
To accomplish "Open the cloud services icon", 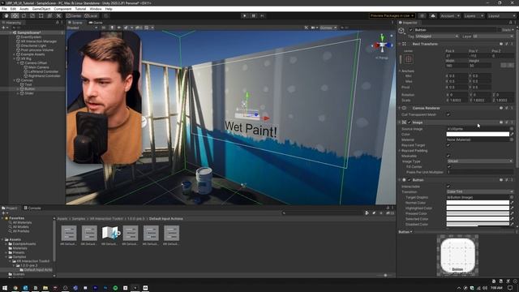I will 432,15.
